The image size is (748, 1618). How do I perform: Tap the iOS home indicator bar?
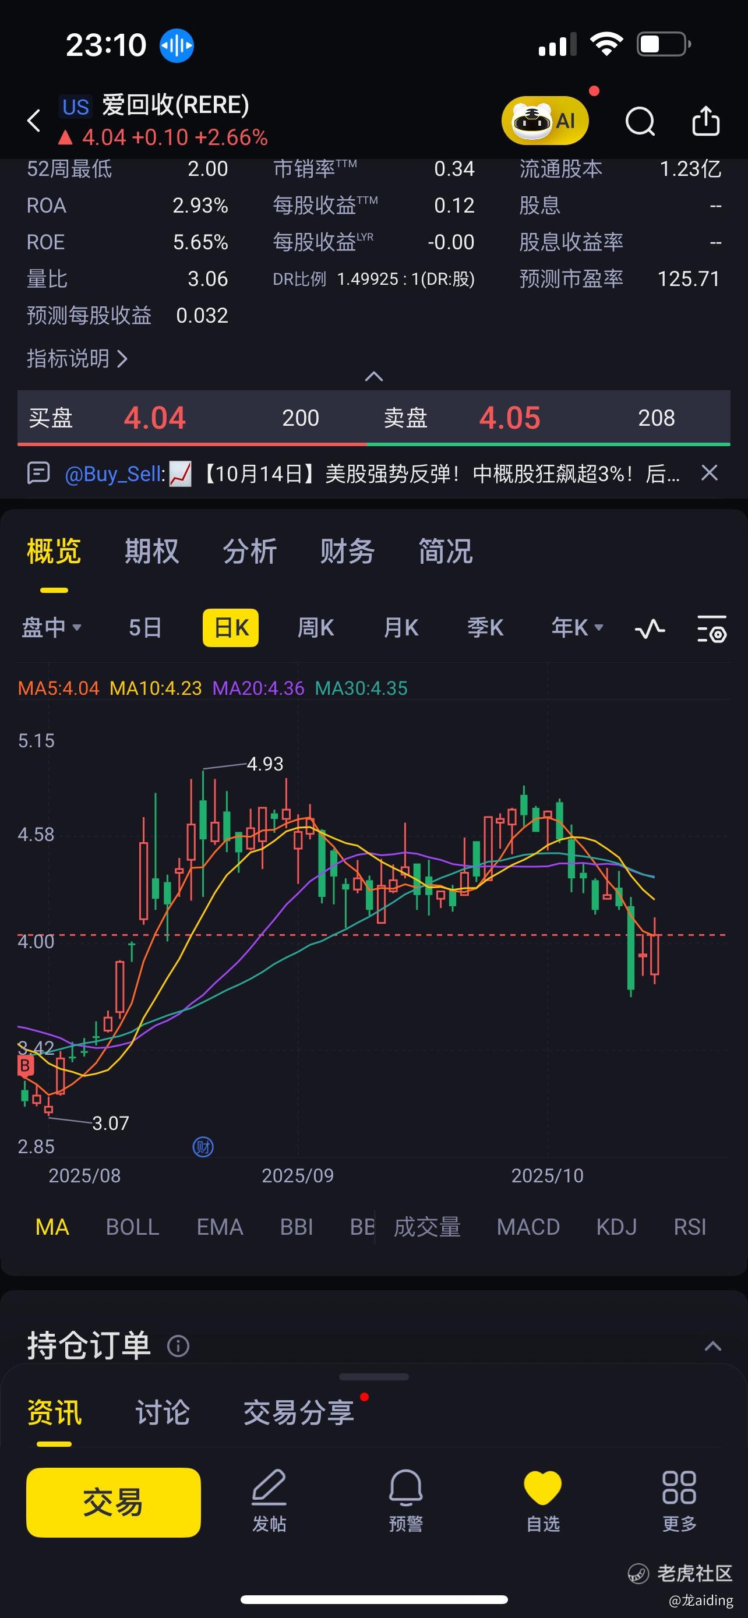click(x=373, y=1599)
